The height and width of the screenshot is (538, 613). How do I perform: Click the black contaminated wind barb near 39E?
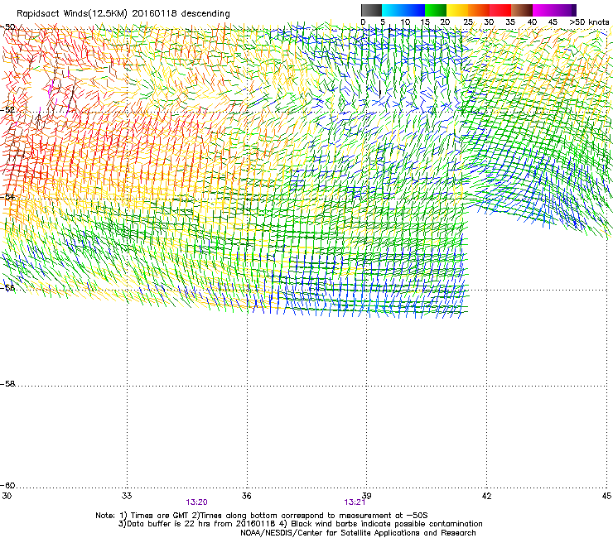point(380,89)
